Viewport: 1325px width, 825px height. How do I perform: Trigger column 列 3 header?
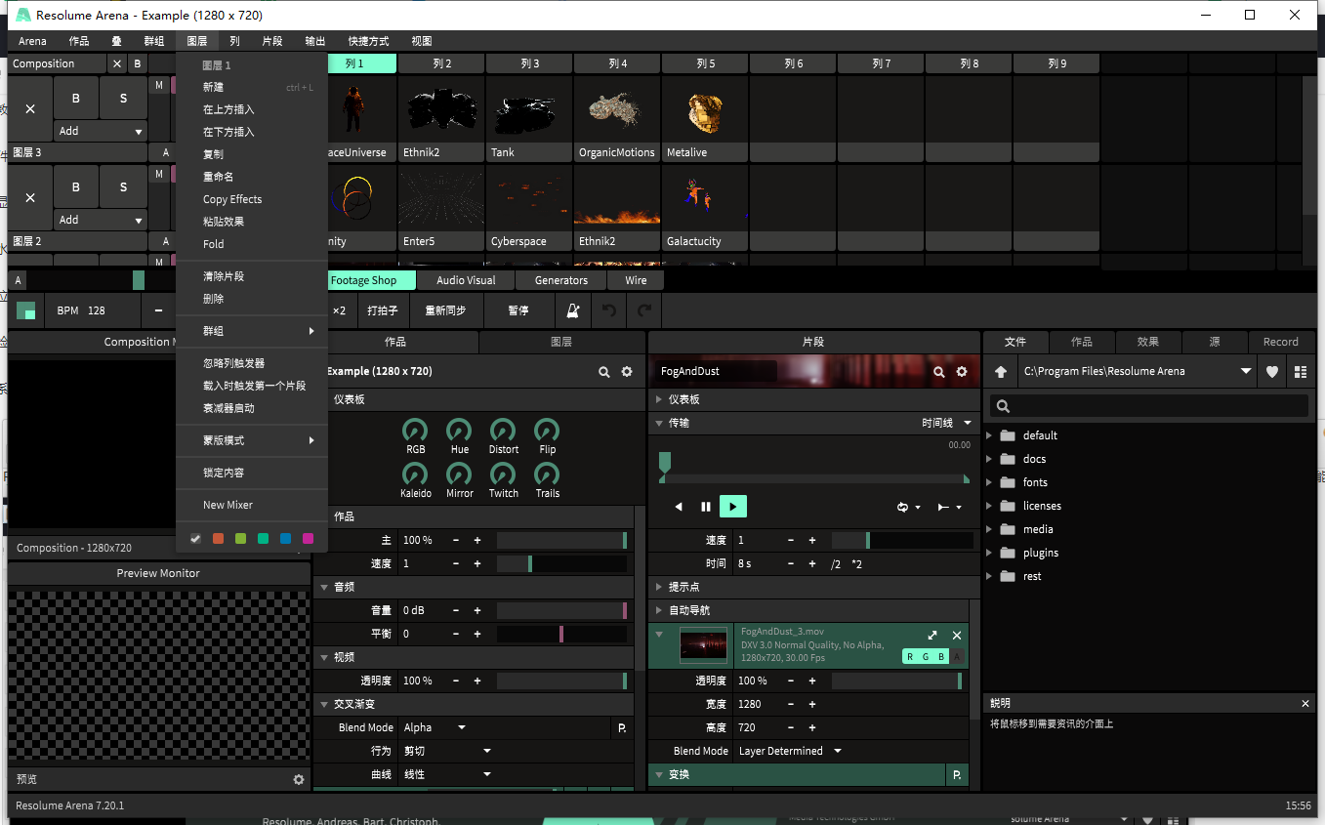click(x=529, y=63)
